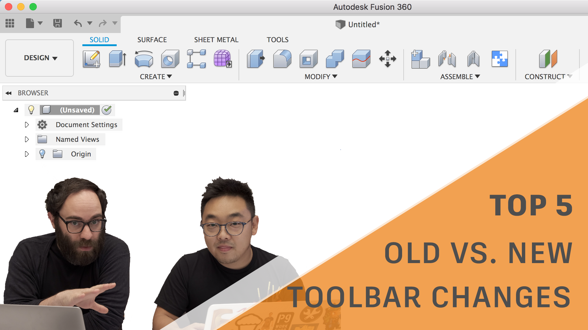Click the Shell tool icon
Screen dimensions: 588x330
[308, 59]
